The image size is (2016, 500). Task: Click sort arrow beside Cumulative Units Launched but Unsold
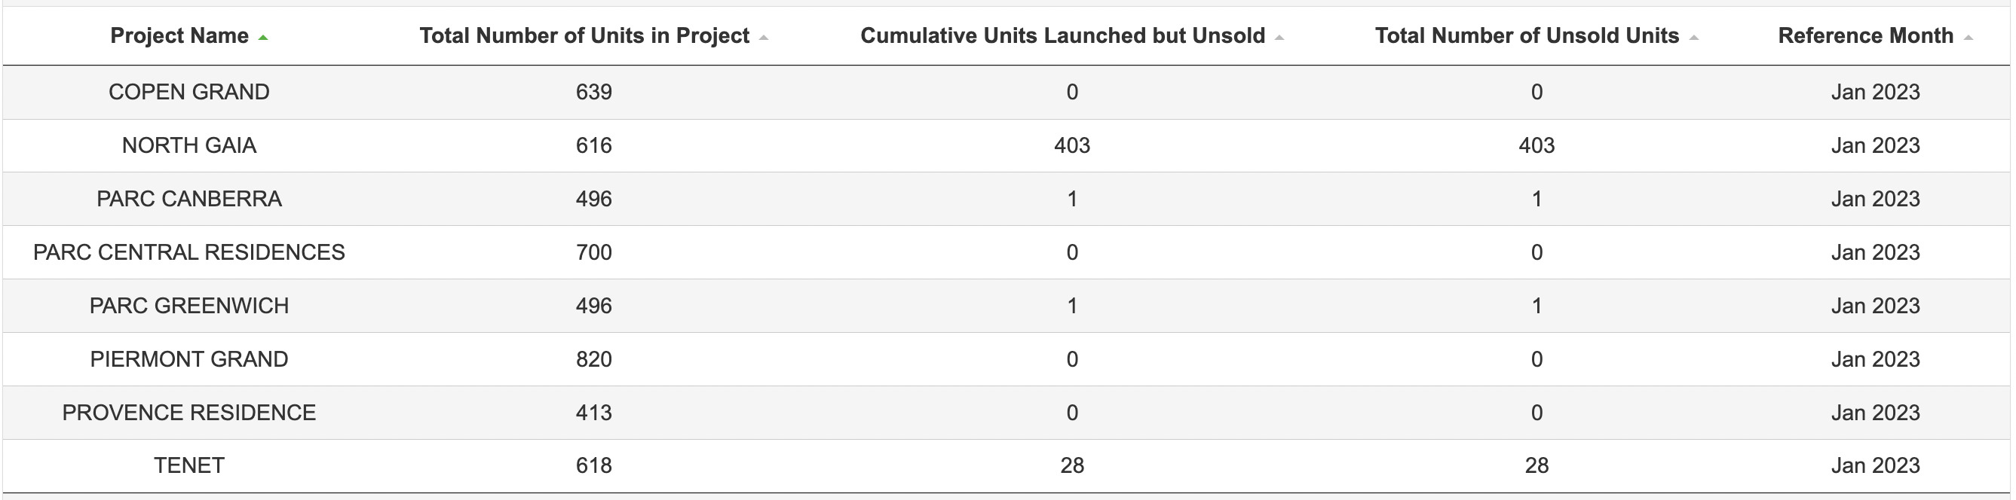[1279, 38]
